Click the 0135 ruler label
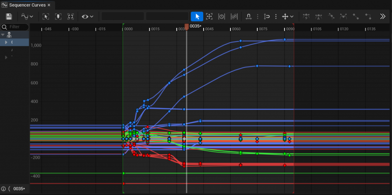Viewport: 392px width, 195px height. pos(371,29)
